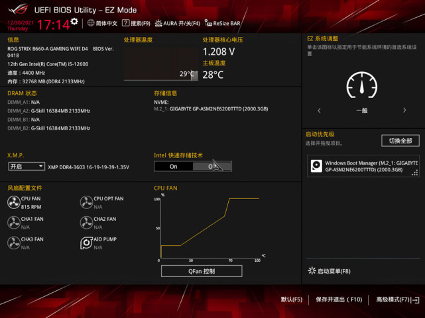Click 默认(F5) defaults button

pos(291,299)
